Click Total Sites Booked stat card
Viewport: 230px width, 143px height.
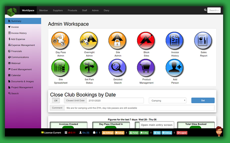196,125
